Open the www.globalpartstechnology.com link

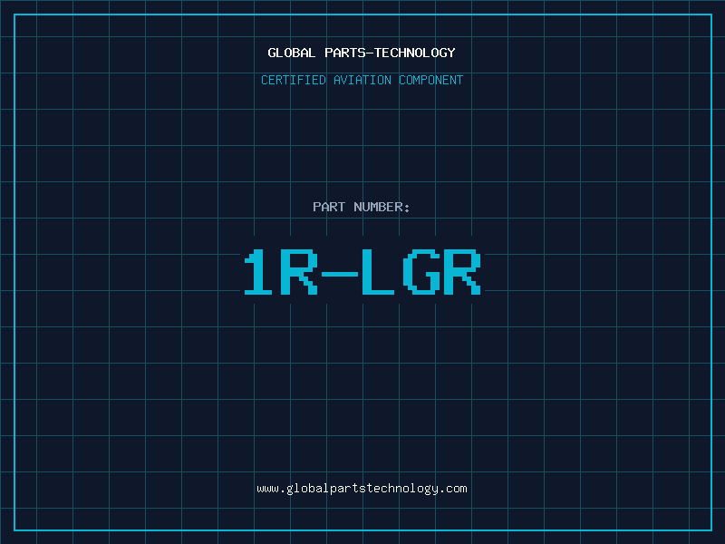362,489
